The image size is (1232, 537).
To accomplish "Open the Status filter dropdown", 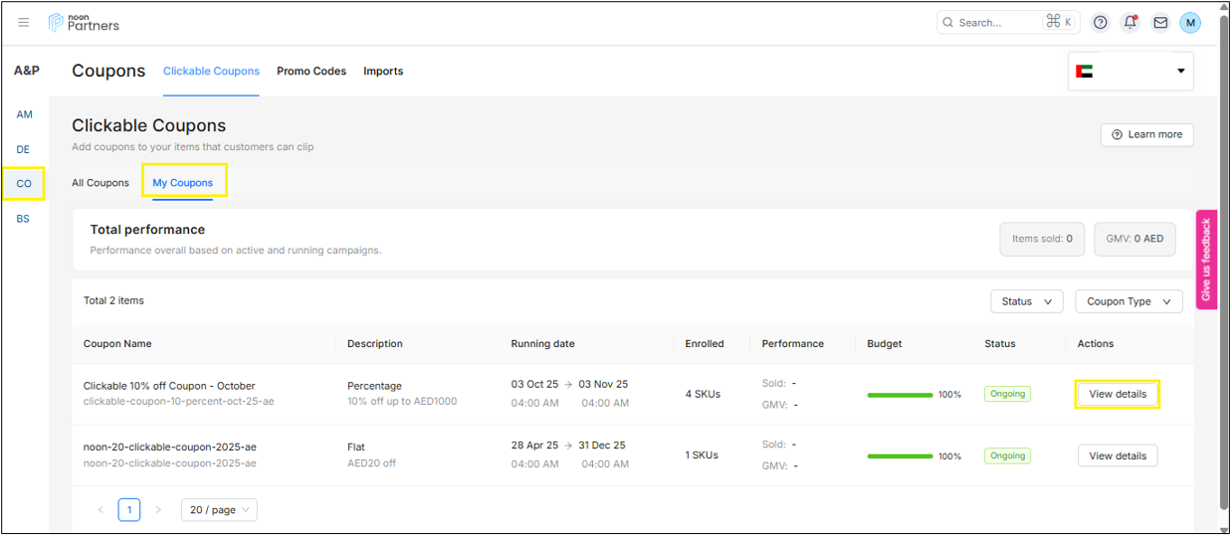I will (x=1026, y=301).
